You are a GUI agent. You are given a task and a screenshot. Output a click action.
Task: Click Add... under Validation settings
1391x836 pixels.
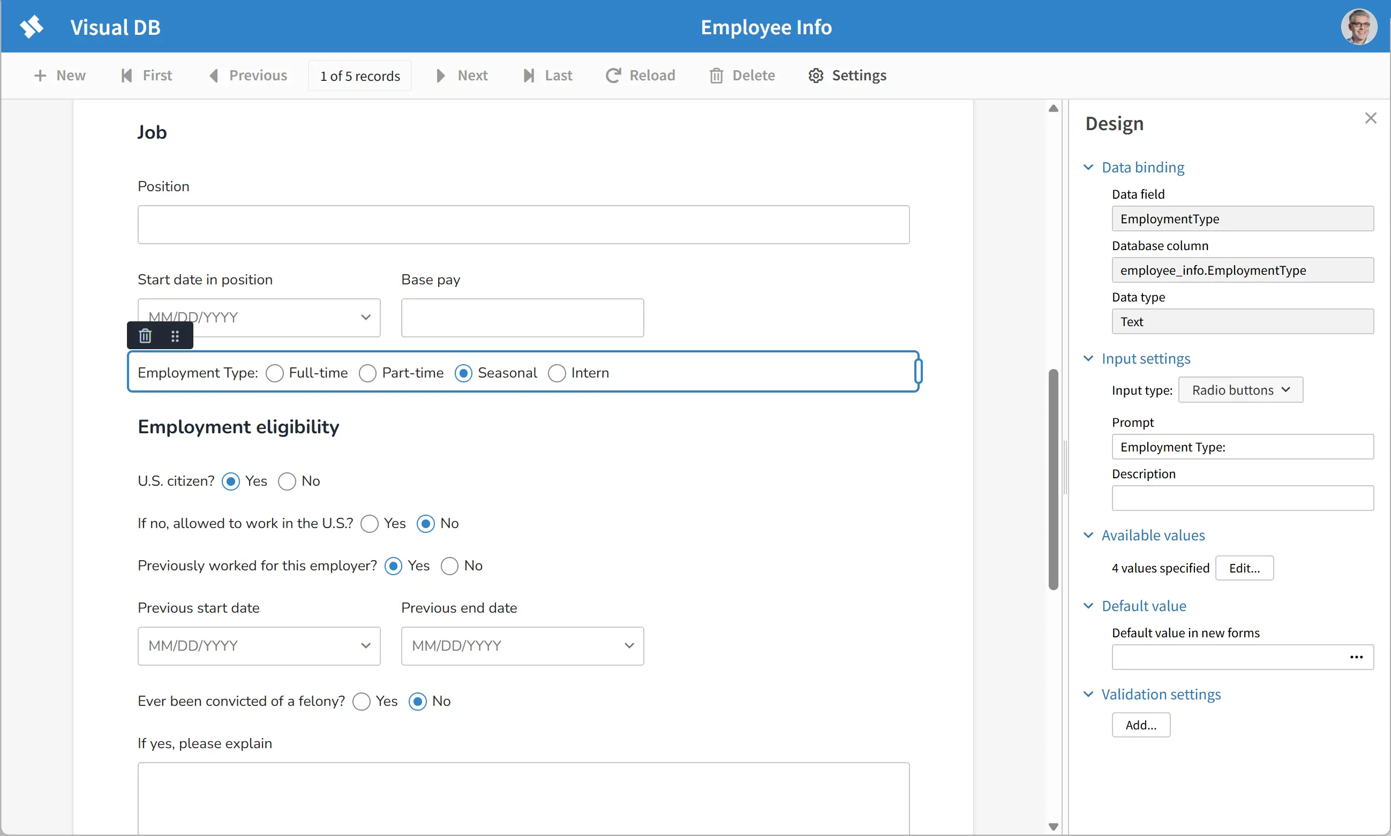(1140, 725)
